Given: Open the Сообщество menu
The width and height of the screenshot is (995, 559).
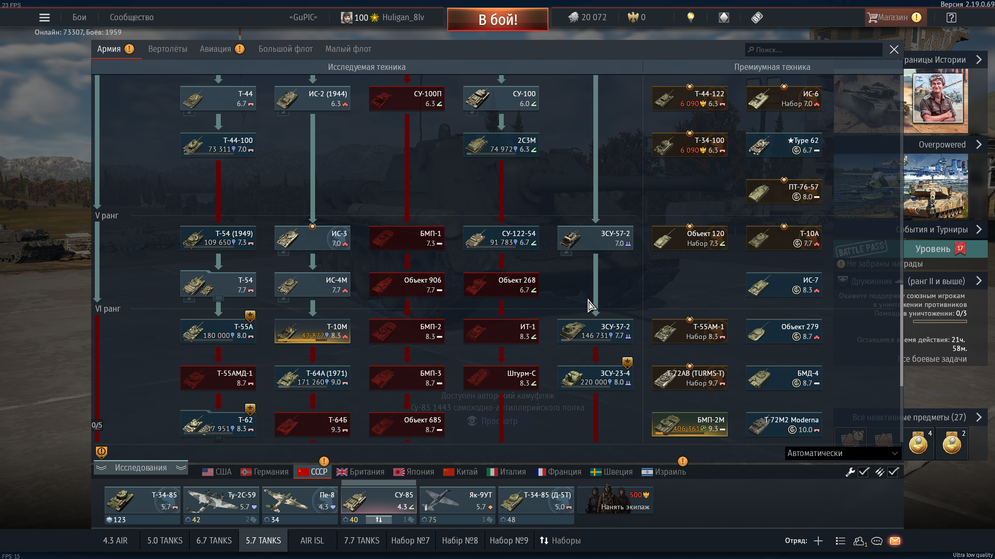Looking at the screenshot, I should coord(132,18).
